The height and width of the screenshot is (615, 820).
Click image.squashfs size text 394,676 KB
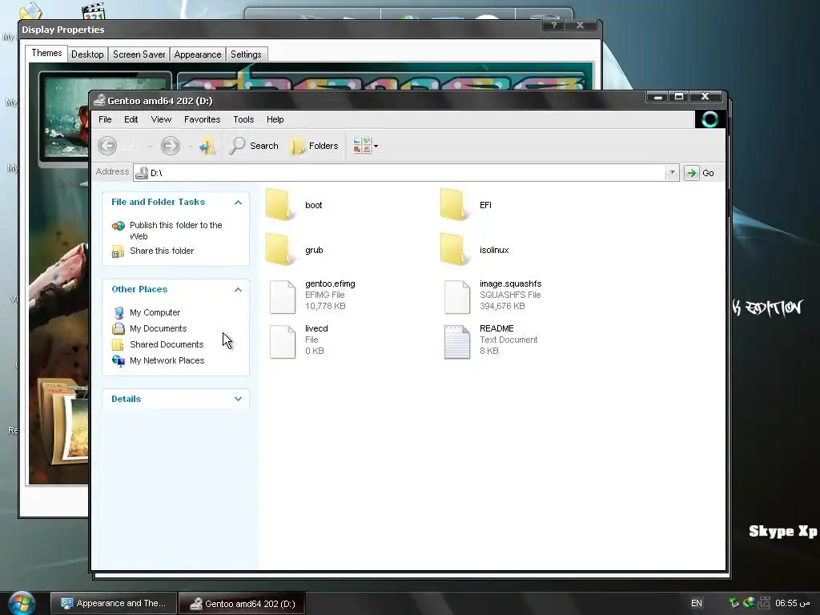pyautogui.click(x=502, y=306)
